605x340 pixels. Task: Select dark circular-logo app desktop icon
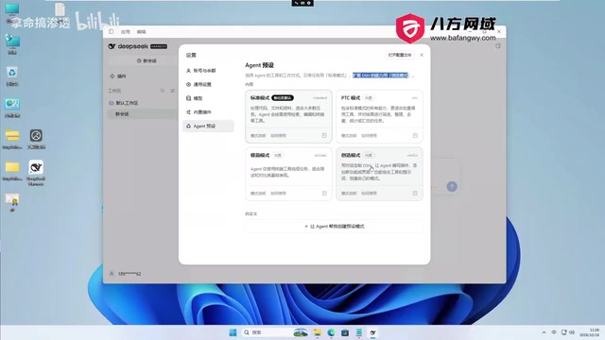(x=36, y=139)
